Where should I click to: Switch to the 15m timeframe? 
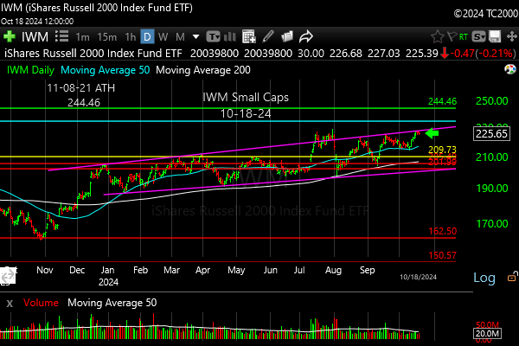(x=107, y=37)
